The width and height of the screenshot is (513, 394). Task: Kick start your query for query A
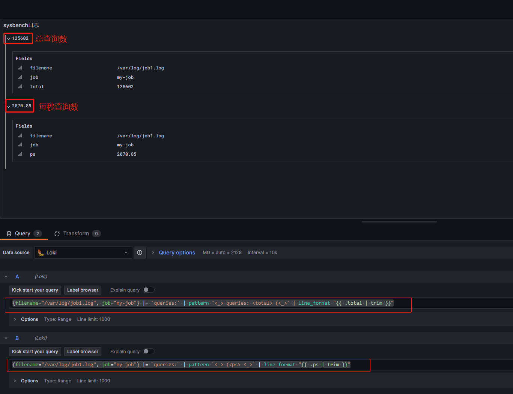coord(35,290)
